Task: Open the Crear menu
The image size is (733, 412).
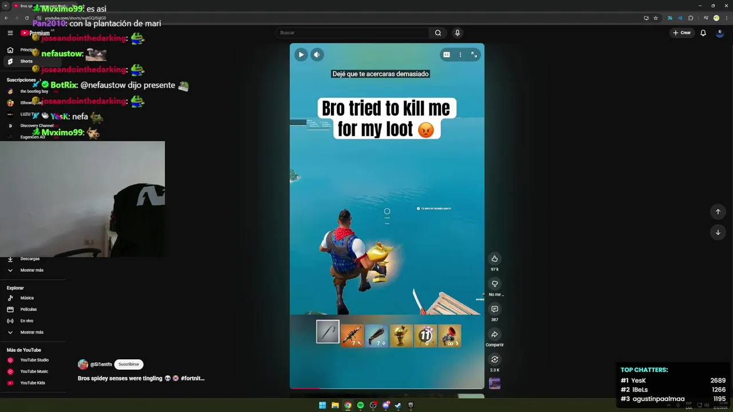Action: pos(682,33)
